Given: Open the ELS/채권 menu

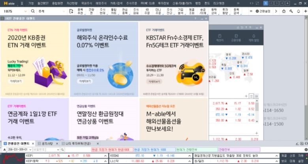Looking at the screenshot, I should 218,3.
